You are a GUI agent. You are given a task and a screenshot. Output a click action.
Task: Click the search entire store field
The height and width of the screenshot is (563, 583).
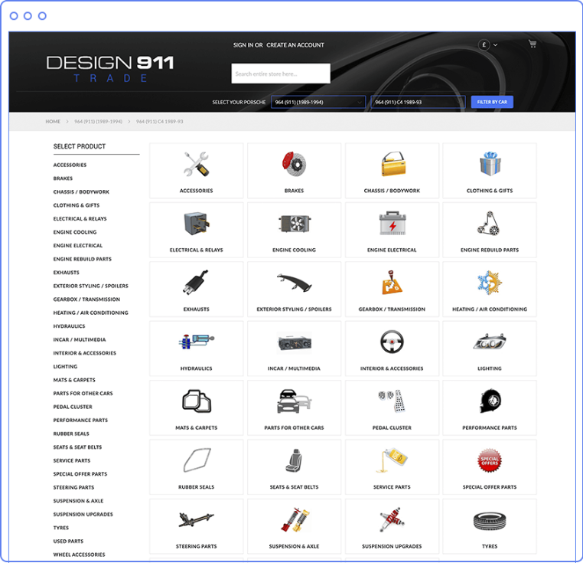pos(281,74)
